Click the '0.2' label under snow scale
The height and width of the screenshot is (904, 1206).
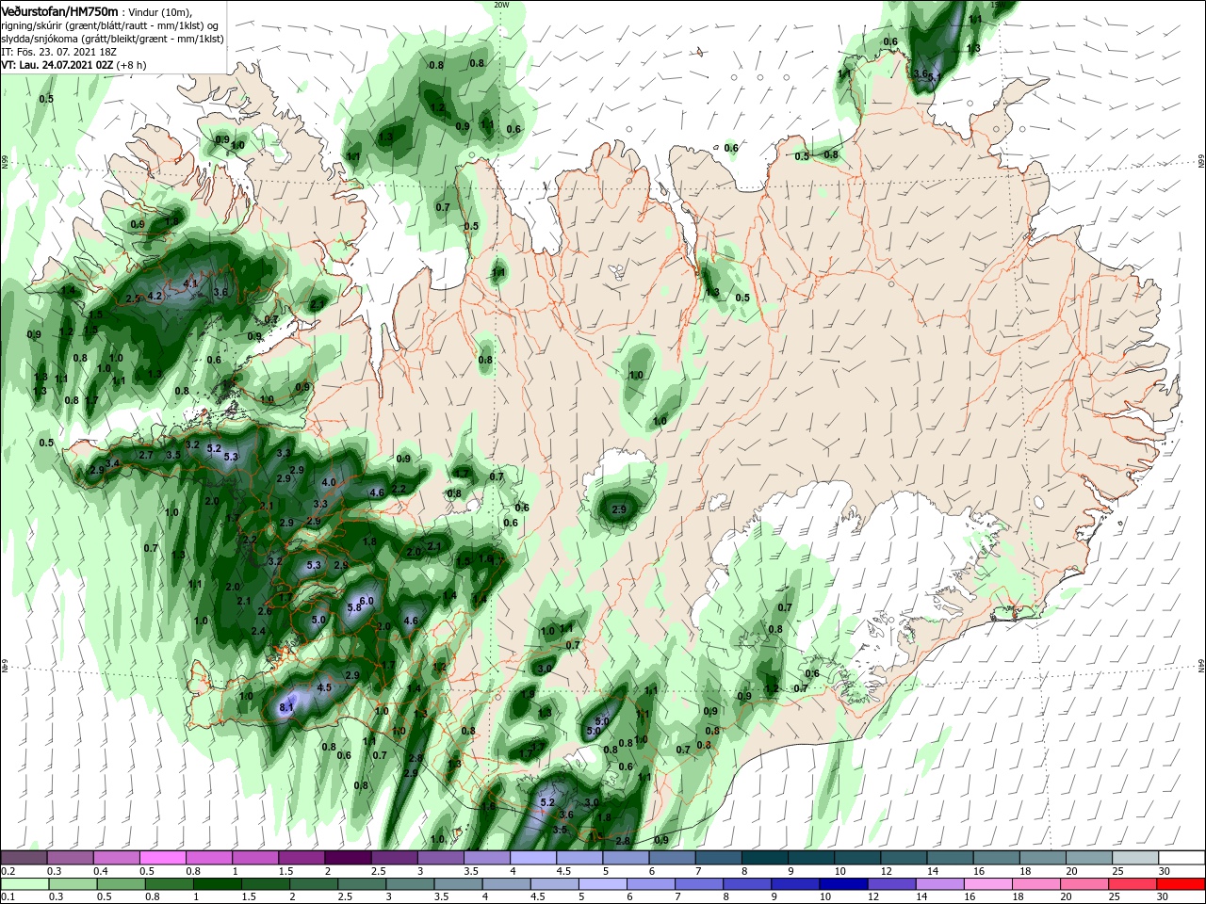coord(8,871)
